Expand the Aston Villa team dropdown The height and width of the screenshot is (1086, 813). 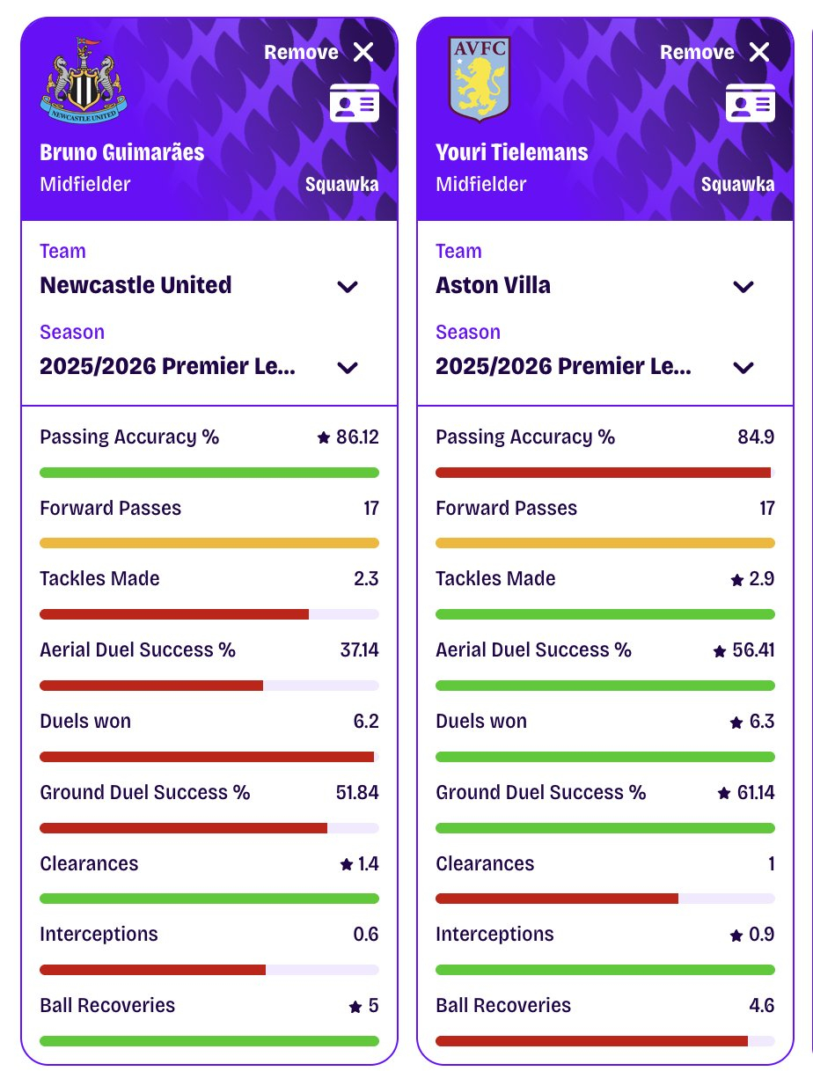click(x=743, y=286)
